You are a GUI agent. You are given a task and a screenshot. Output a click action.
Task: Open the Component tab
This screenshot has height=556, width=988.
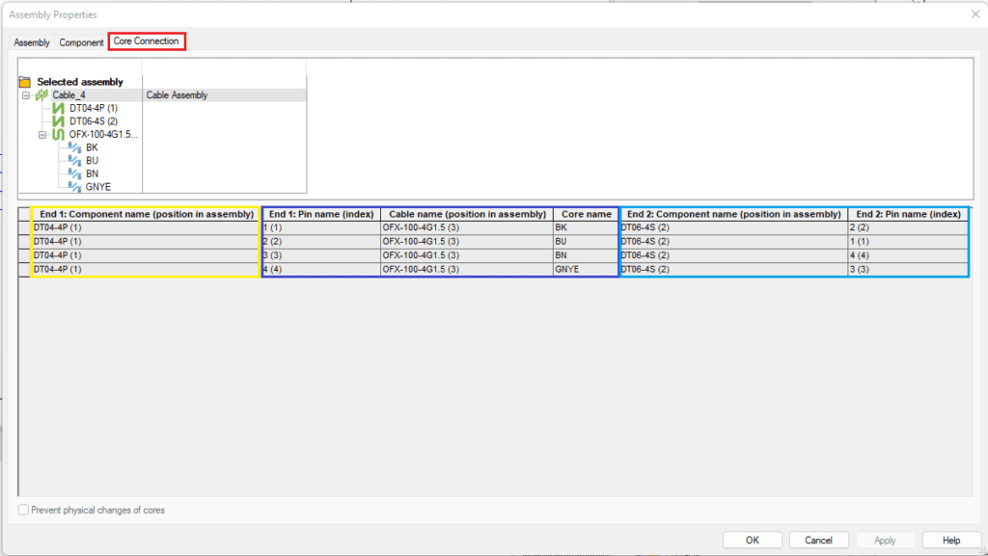(x=81, y=43)
